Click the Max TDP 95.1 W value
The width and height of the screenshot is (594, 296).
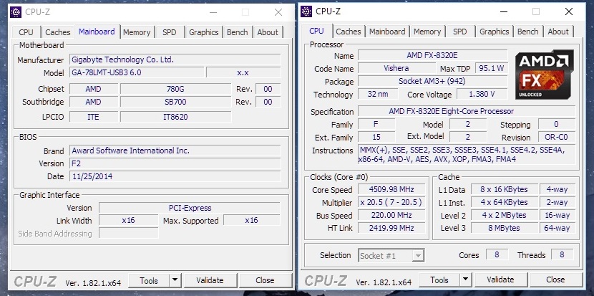tap(491, 69)
